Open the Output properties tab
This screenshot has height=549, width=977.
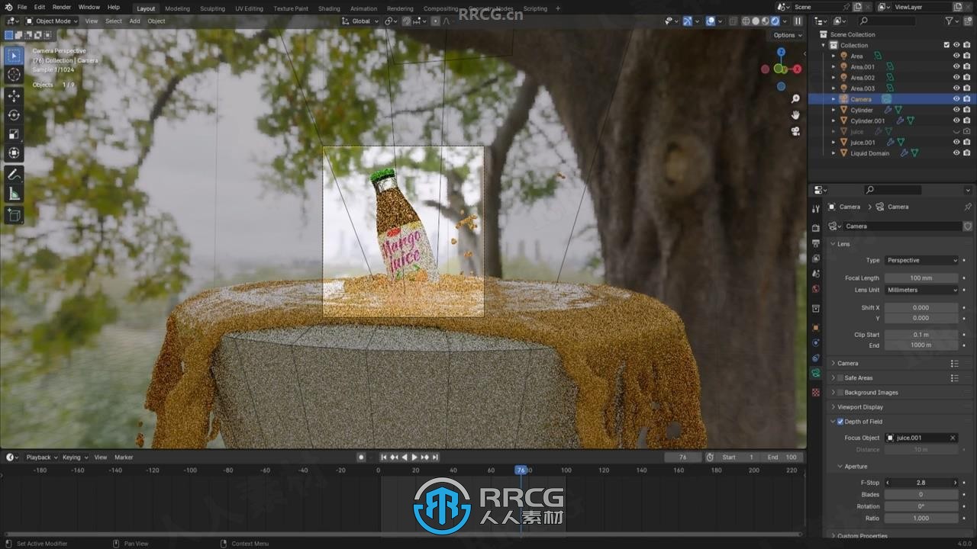(816, 242)
